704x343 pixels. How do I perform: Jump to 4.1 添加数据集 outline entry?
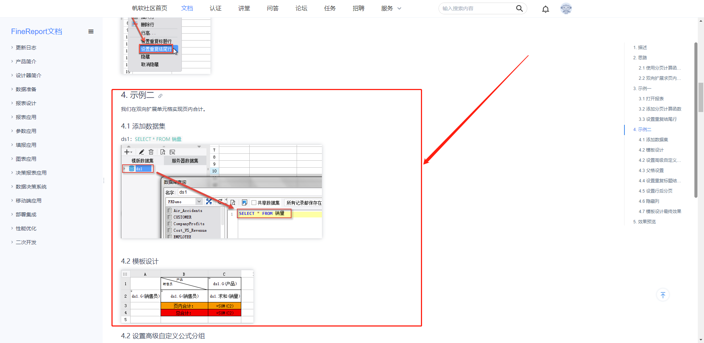[x=653, y=140]
